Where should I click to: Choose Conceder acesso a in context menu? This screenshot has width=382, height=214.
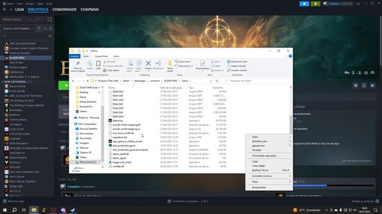(x=269, y=176)
